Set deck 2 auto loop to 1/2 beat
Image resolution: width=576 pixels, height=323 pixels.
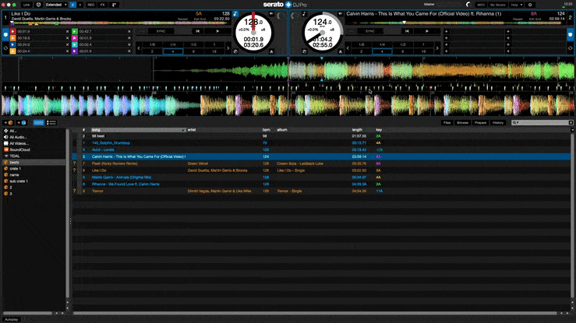pos(403,44)
